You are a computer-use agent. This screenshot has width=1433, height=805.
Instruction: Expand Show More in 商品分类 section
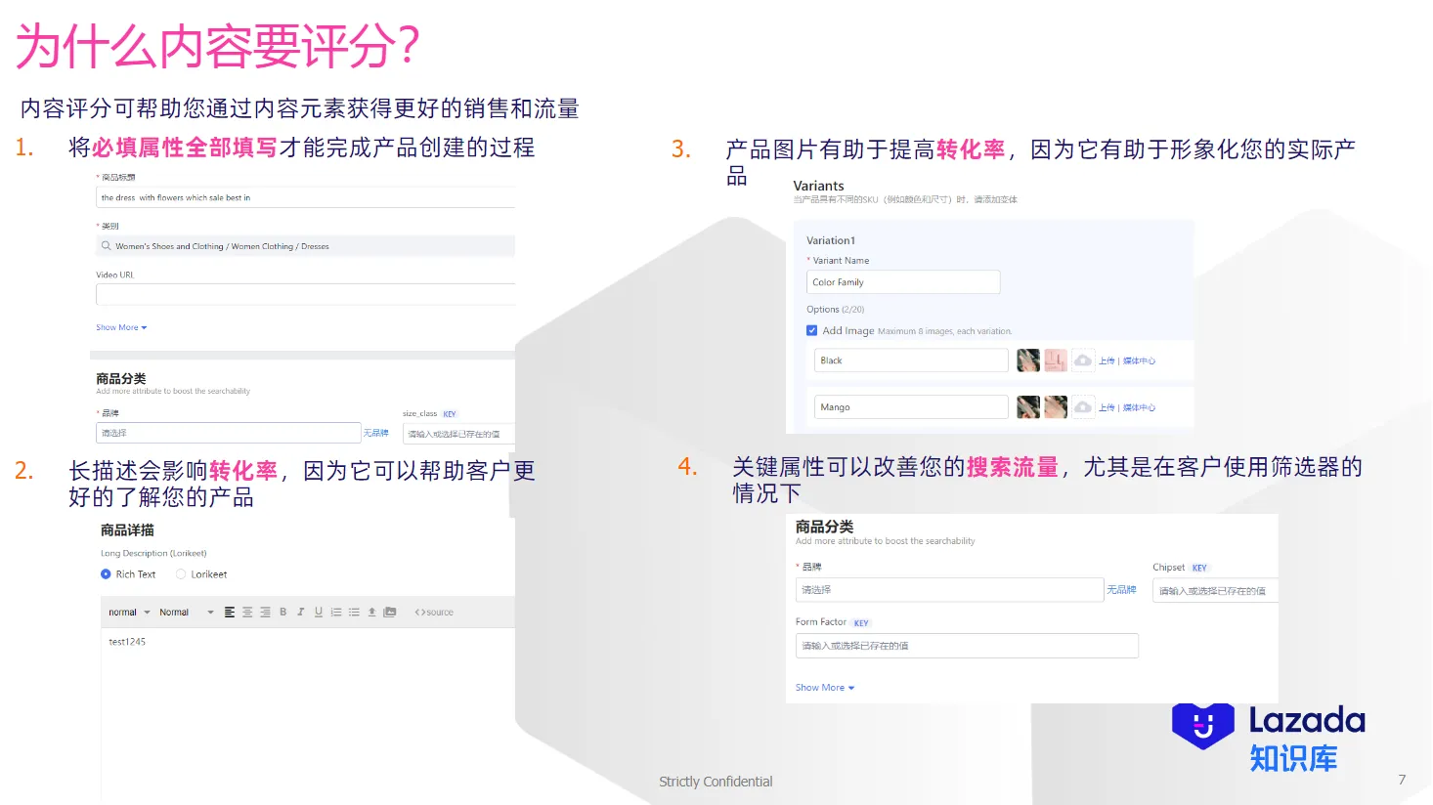pos(820,687)
